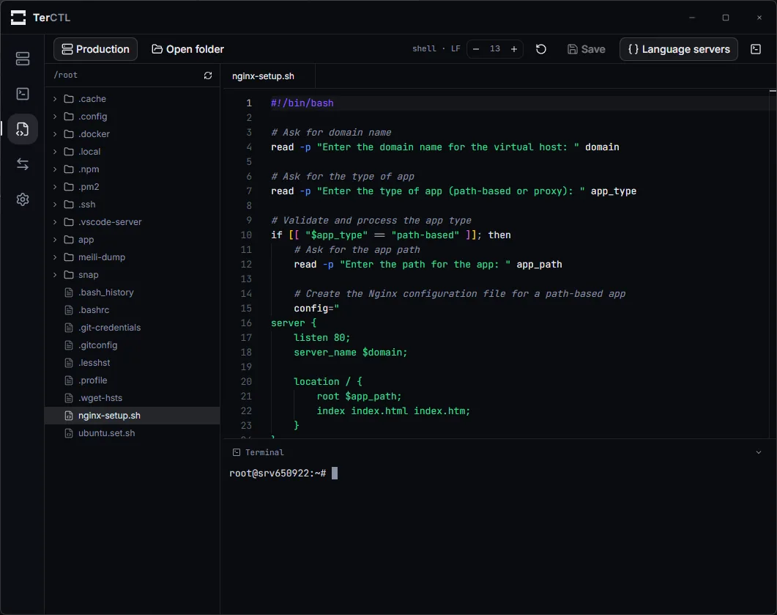
Task: Click the TerCTL logo icon
Action: [x=18, y=18]
